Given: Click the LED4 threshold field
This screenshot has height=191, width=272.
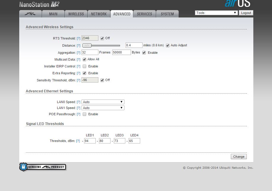Looking at the screenshot, I should [x=134, y=141].
